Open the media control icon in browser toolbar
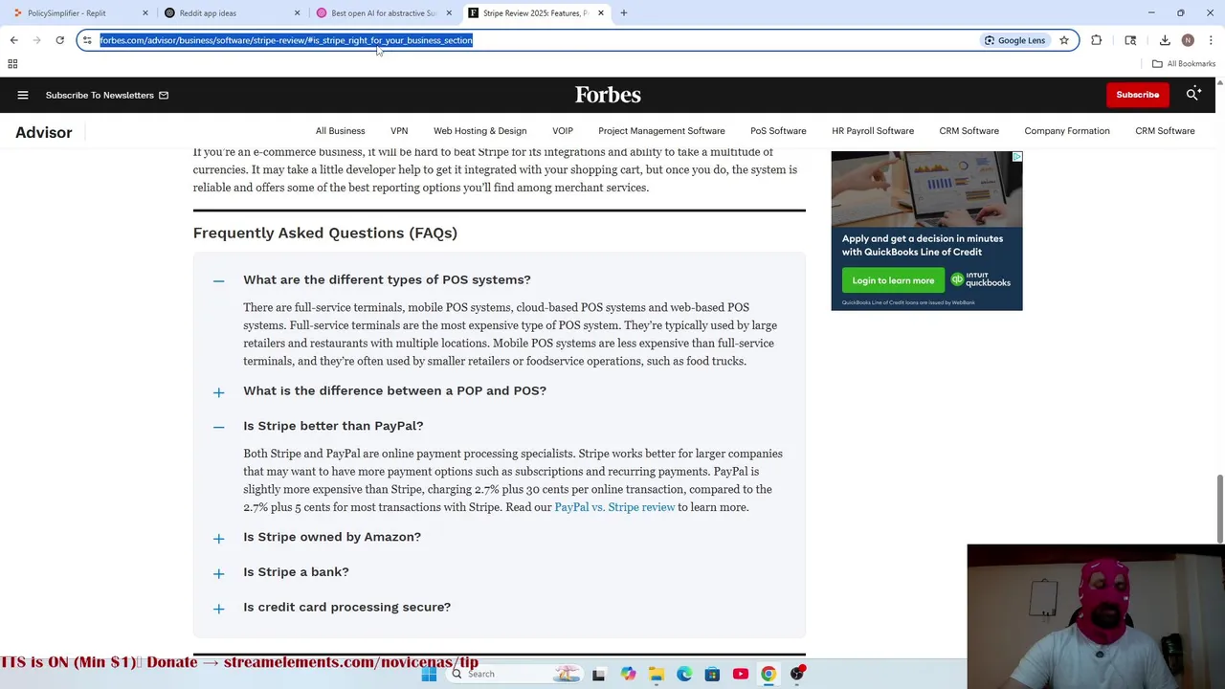The width and height of the screenshot is (1225, 689). point(1130,40)
